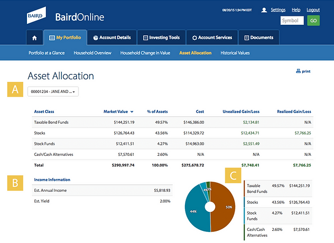This screenshot has height=243, width=334.
Task: Click the Taxable Bond Funds table row label
Action: coord(51,122)
